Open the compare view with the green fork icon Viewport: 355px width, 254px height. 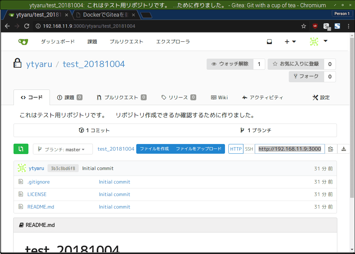(21, 149)
